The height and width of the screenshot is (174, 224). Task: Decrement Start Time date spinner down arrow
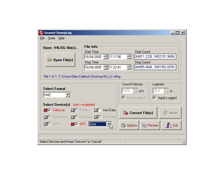pyautogui.click(x=105, y=58)
